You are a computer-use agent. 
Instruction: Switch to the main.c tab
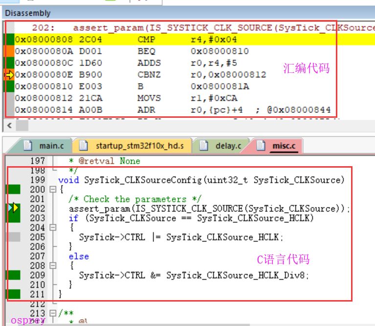pos(43,146)
